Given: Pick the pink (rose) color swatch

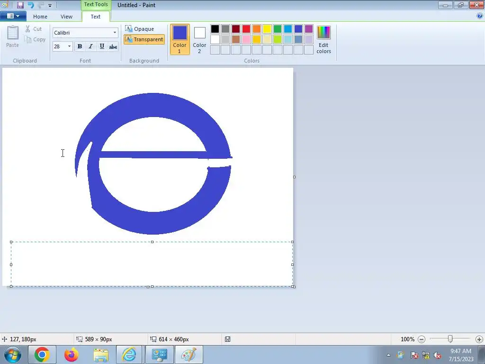Looking at the screenshot, I should coord(246,39).
